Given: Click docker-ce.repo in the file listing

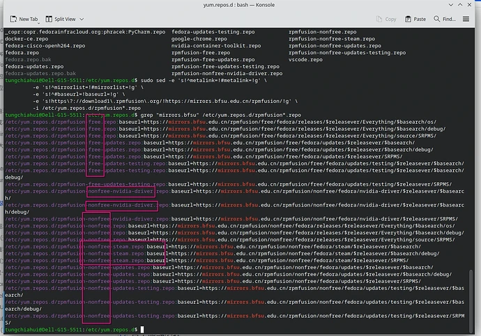Looking at the screenshot, I should click(26, 39).
